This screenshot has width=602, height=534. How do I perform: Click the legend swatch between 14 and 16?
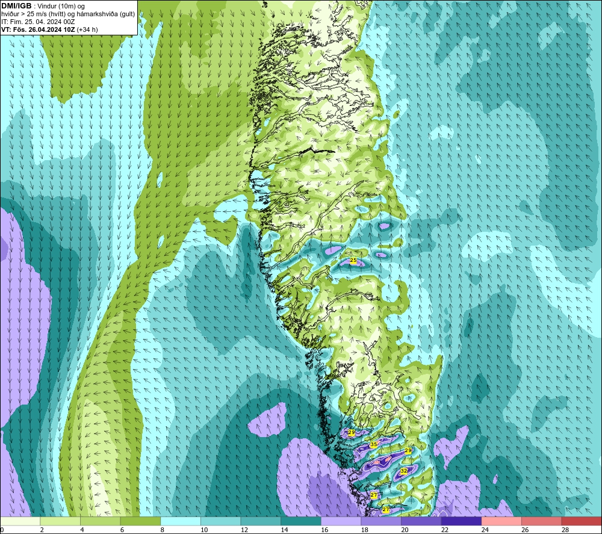tap(300, 521)
